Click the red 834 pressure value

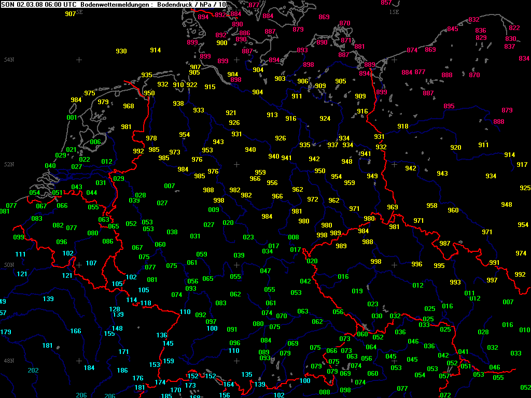[x=524, y=59]
